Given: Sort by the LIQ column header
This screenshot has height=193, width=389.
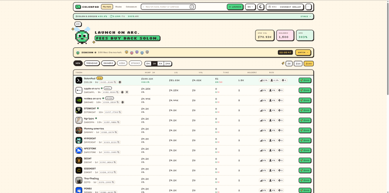Looking at the screenshot, I should [176, 73].
